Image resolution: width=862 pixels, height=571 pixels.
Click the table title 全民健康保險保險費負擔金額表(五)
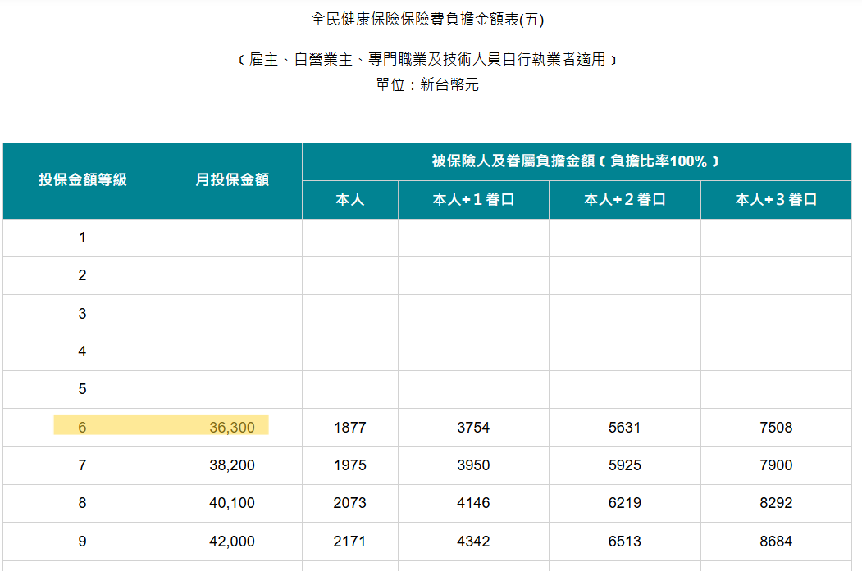click(x=427, y=19)
